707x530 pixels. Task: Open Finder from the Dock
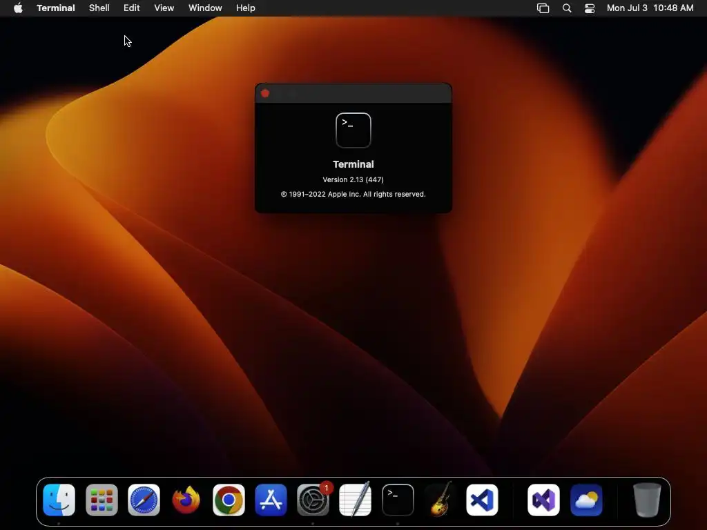pyautogui.click(x=59, y=500)
